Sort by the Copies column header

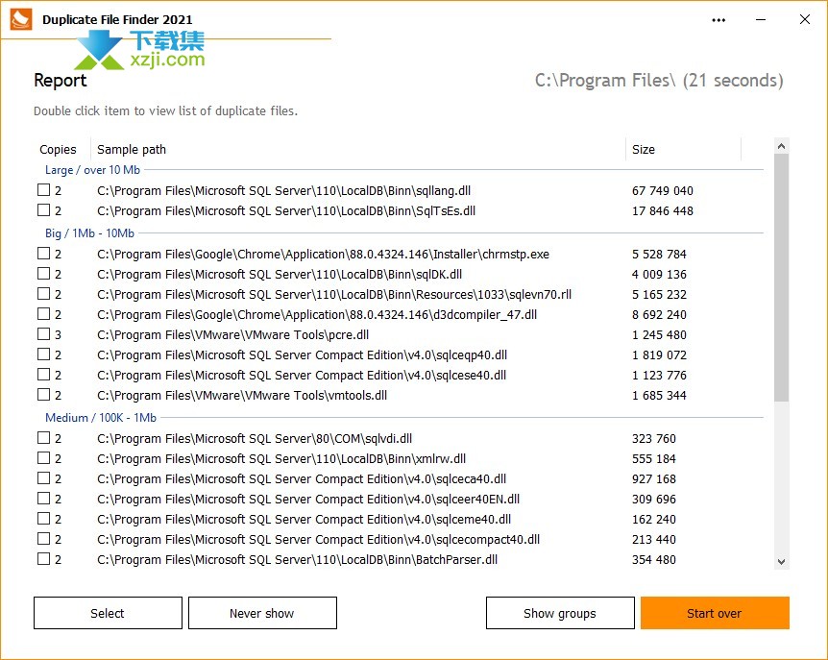[58, 150]
